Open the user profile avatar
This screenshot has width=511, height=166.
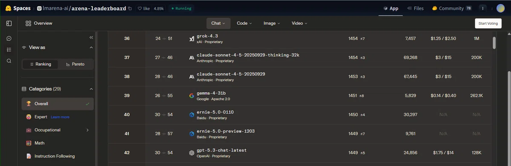[x=501, y=8]
